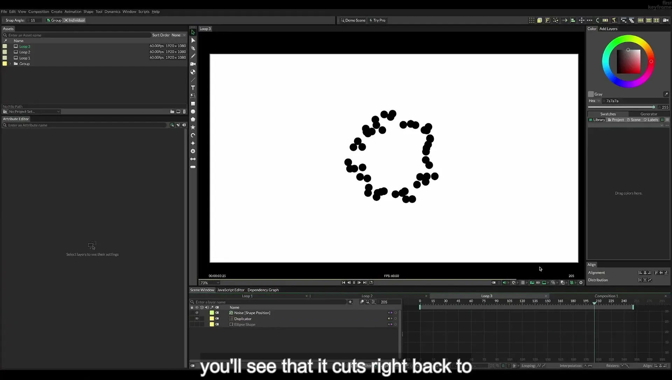Image resolution: width=672 pixels, height=380 pixels.
Task: Pause the playback
Action: click(354, 283)
